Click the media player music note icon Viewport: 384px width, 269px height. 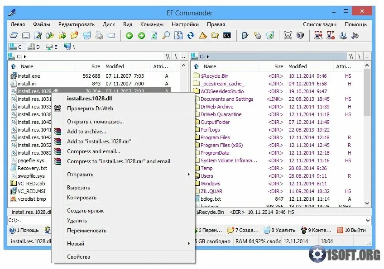point(355,36)
